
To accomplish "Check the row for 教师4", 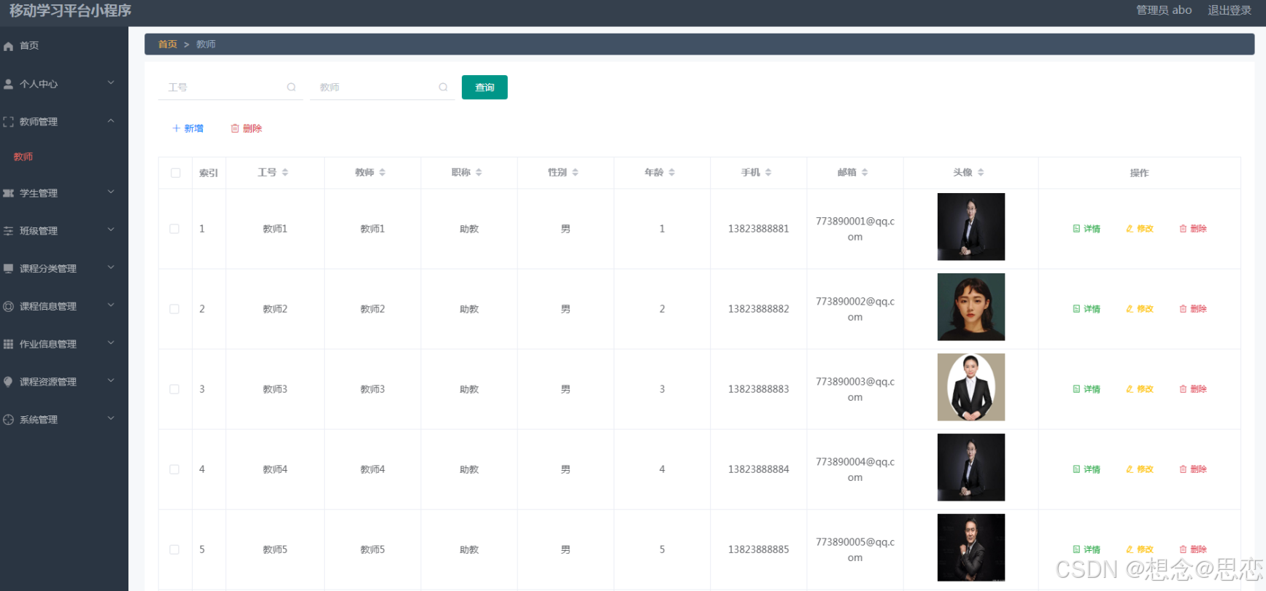I will coord(174,469).
